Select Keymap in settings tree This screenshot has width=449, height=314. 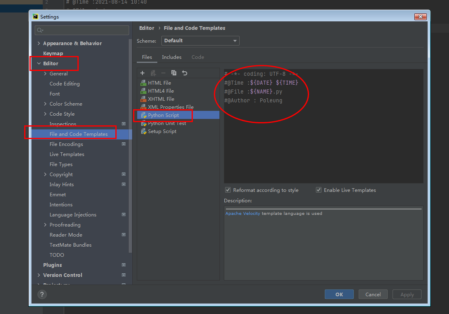point(53,54)
